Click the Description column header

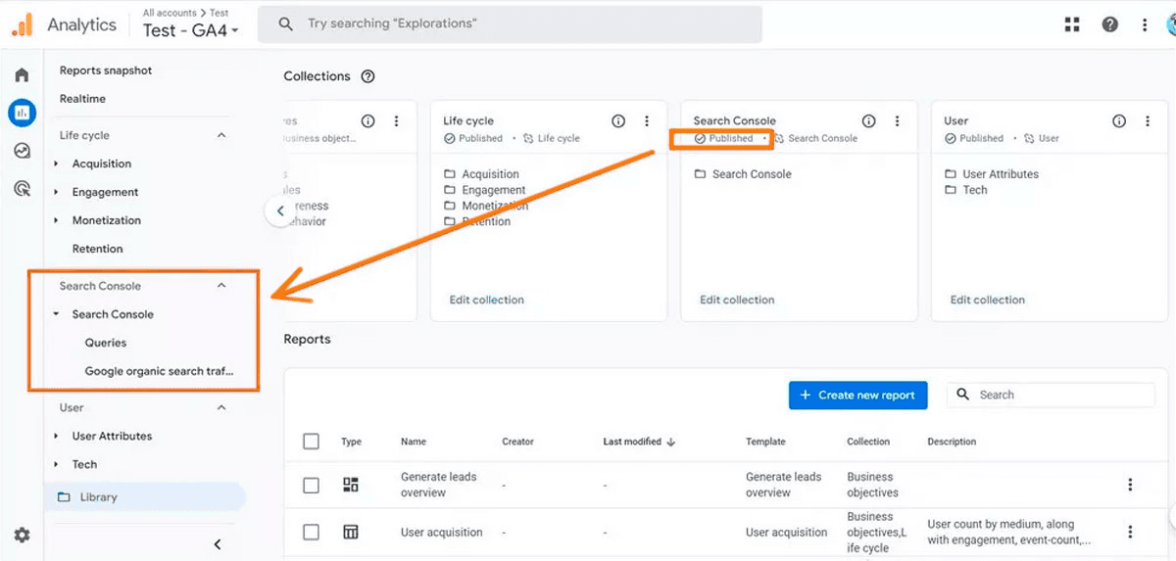[x=952, y=442]
